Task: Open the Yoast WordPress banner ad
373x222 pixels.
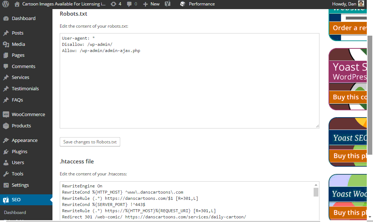Action: coord(348,79)
